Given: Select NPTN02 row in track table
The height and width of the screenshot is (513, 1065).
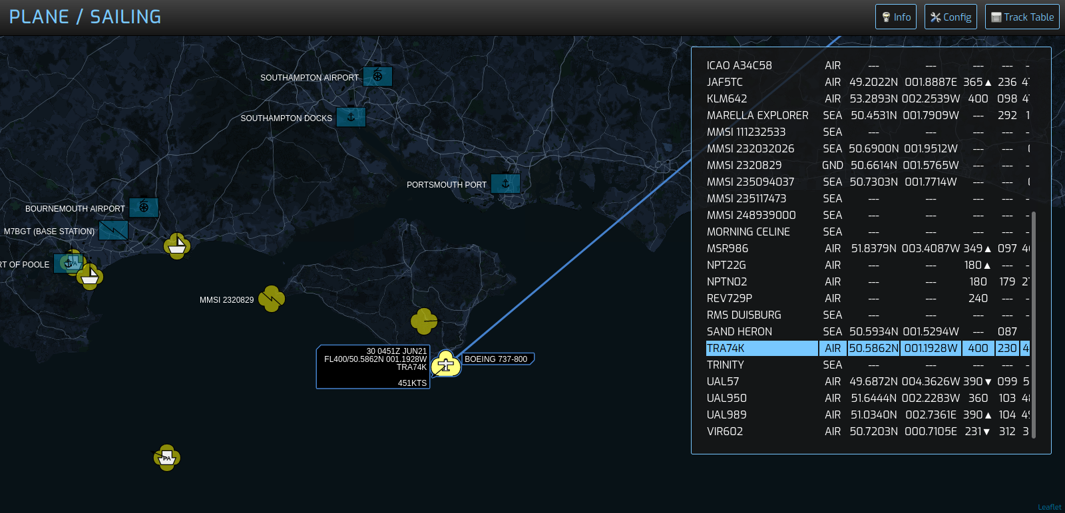Looking at the screenshot, I should (868, 281).
